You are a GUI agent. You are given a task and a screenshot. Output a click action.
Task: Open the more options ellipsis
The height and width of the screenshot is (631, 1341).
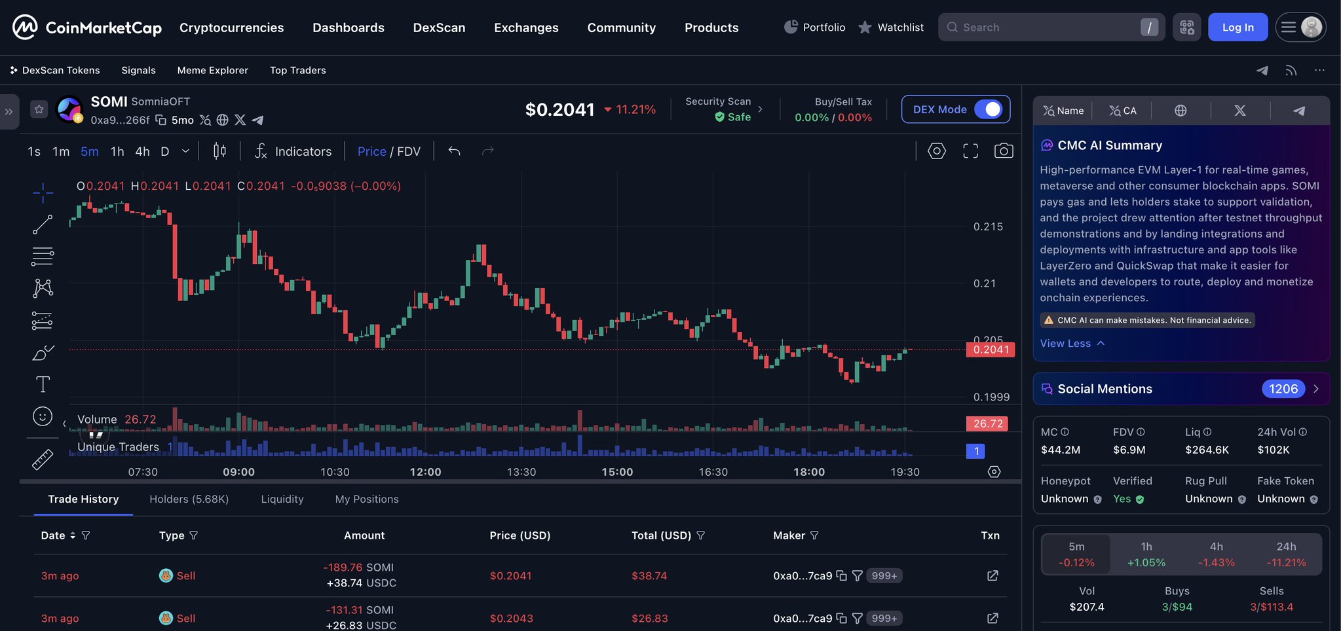pos(1319,70)
